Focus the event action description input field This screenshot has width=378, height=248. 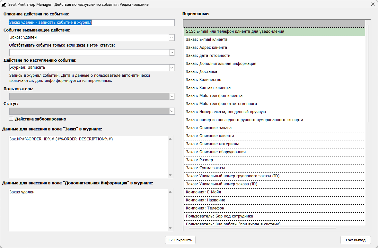92,23
